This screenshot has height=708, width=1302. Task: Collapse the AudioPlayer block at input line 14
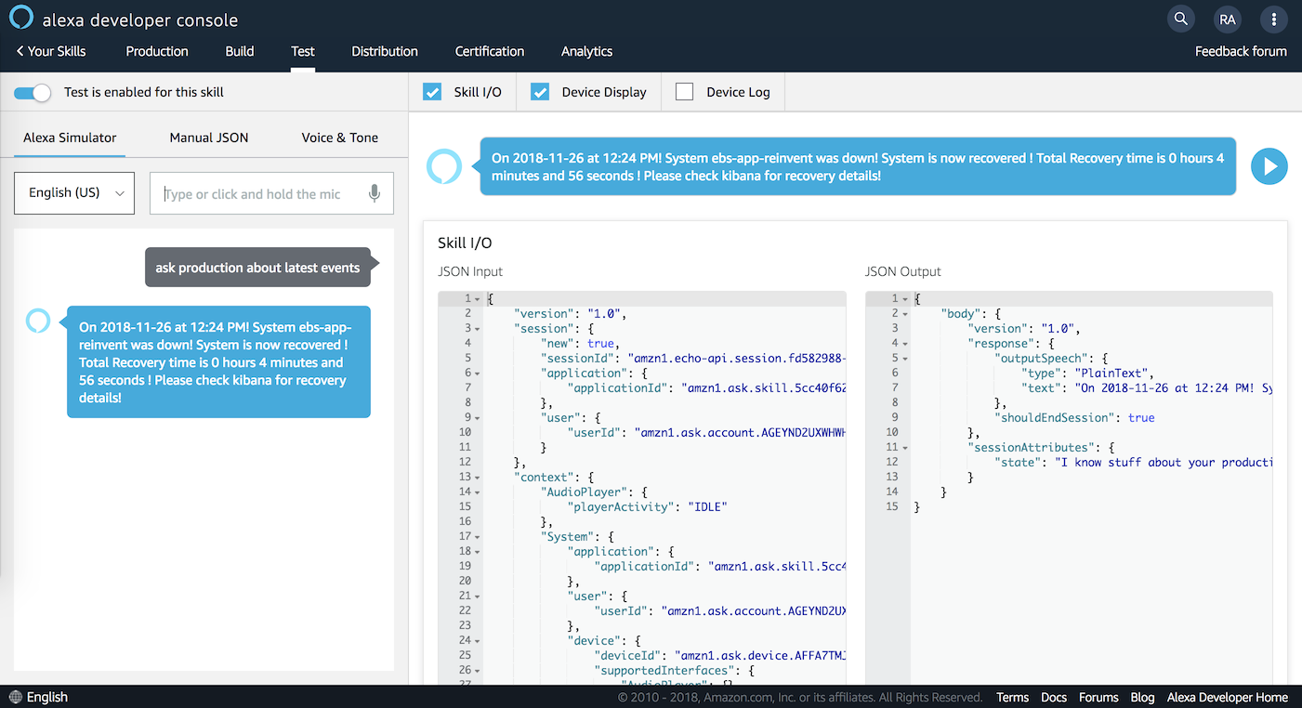478,492
